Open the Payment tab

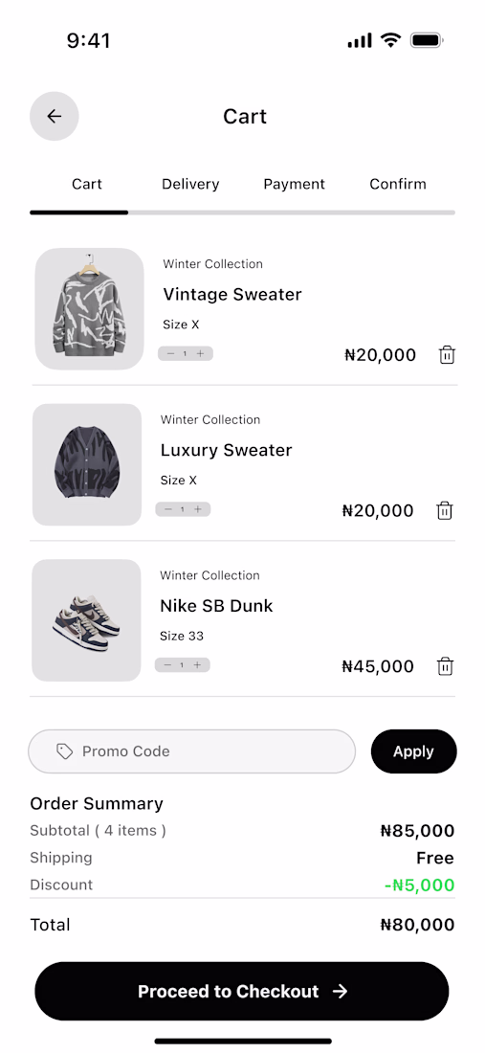tap(294, 184)
